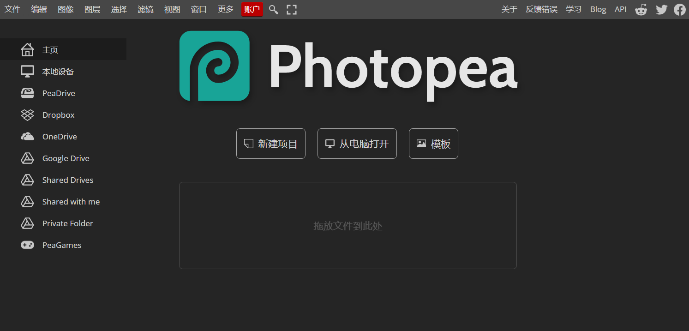This screenshot has width=689, height=331.
Task: Open the Reddit icon link
Action: (641, 10)
